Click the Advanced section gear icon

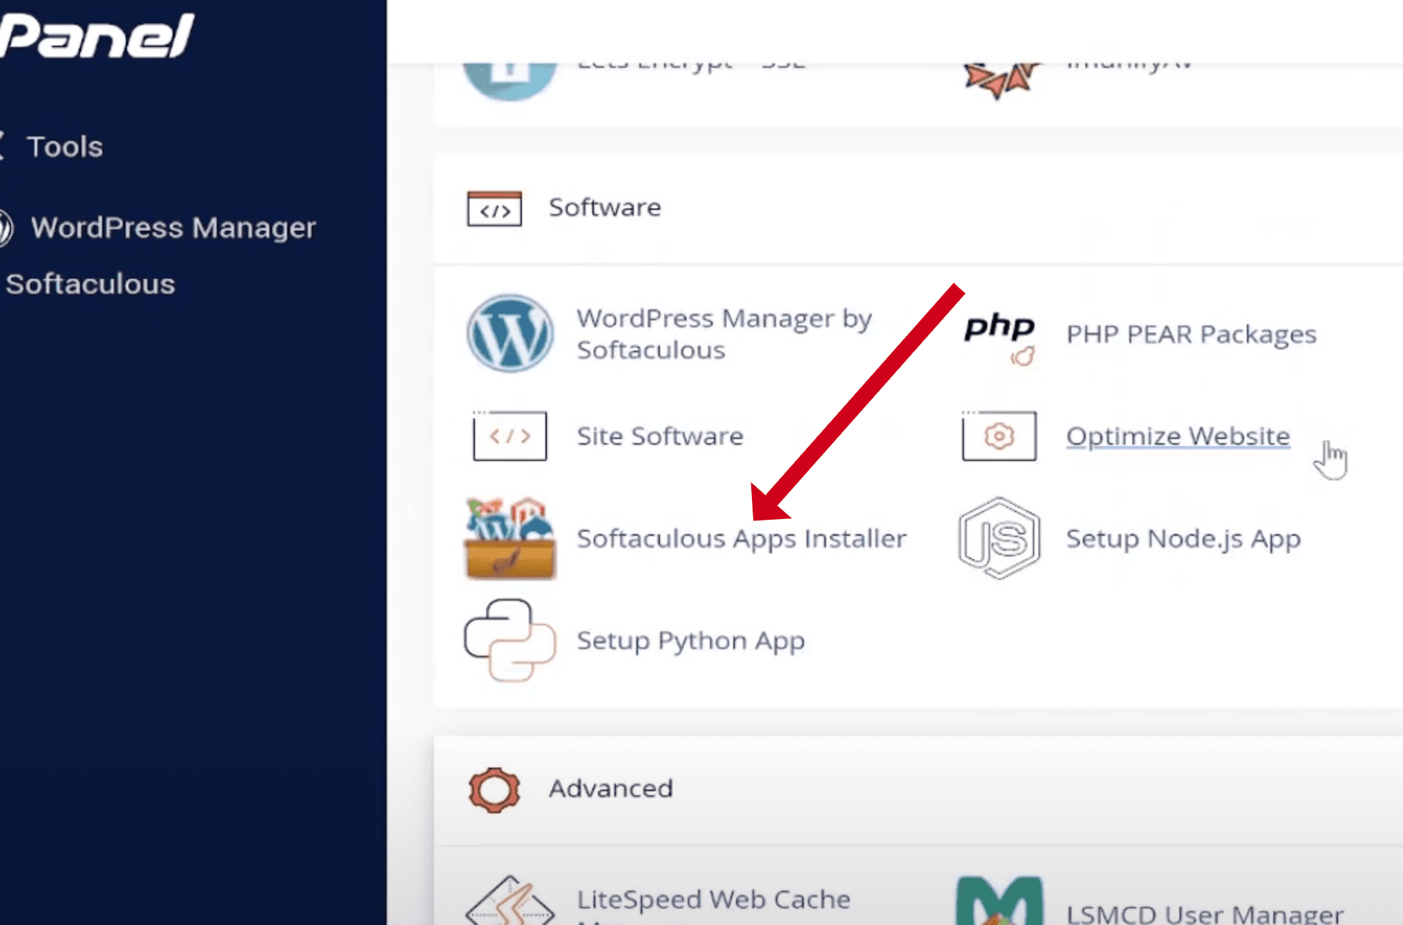tap(494, 790)
